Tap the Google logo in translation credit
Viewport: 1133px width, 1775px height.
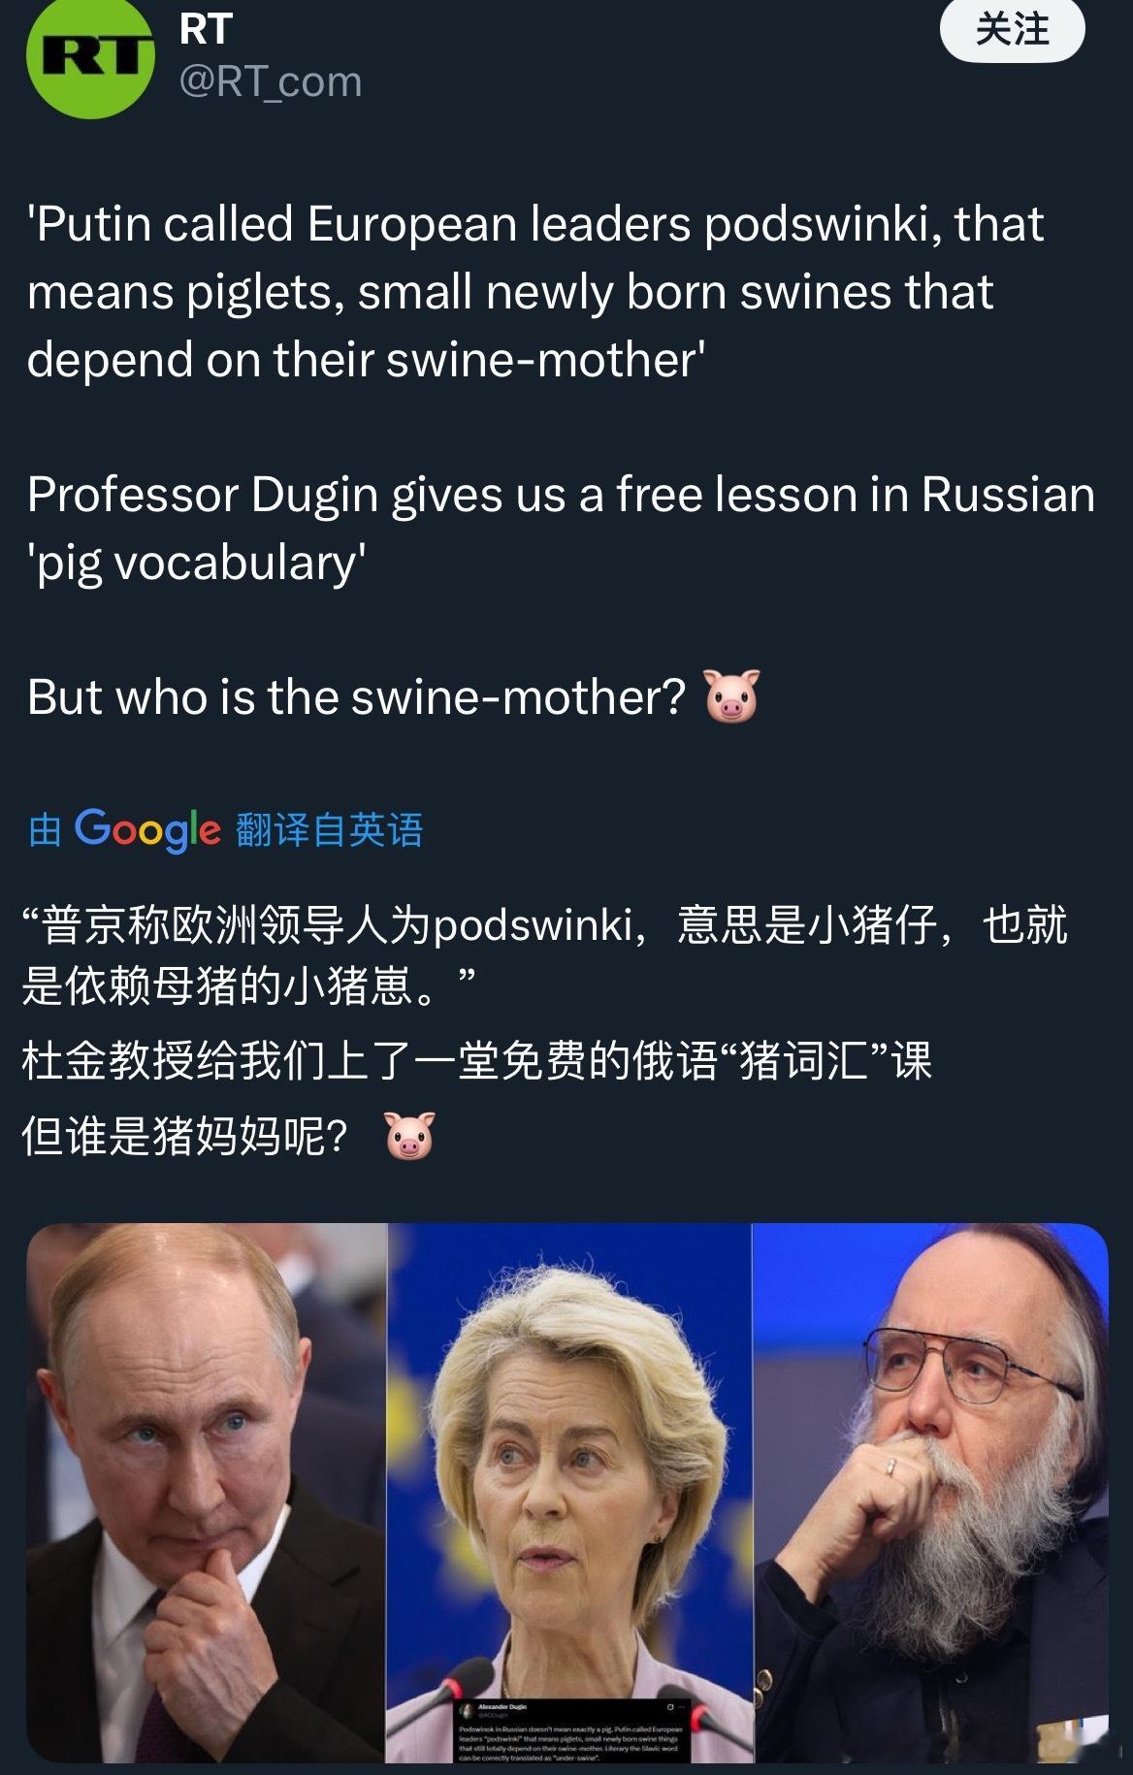point(147,830)
